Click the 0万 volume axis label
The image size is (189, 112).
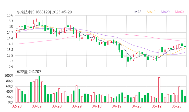tap(10, 102)
